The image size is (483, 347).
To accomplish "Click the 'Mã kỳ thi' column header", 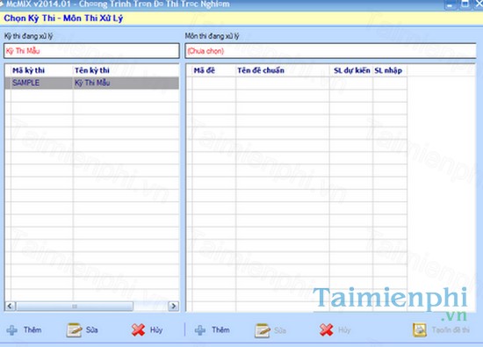I will (x=29, y=70).
